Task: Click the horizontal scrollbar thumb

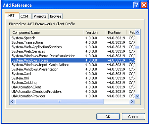Action: (x=60, y=101)
